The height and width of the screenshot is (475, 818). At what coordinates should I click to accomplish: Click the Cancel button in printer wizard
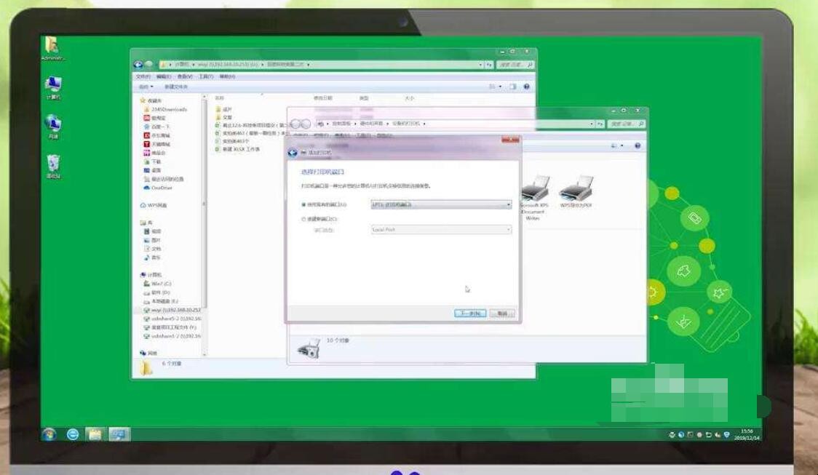(x=502, y=314)
